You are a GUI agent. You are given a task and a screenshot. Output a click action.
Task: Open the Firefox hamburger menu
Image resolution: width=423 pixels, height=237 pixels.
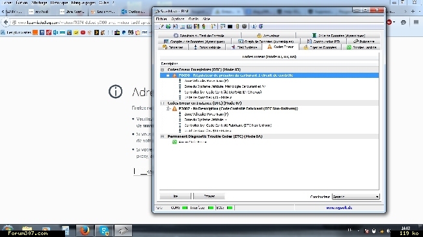click(416, 22)
